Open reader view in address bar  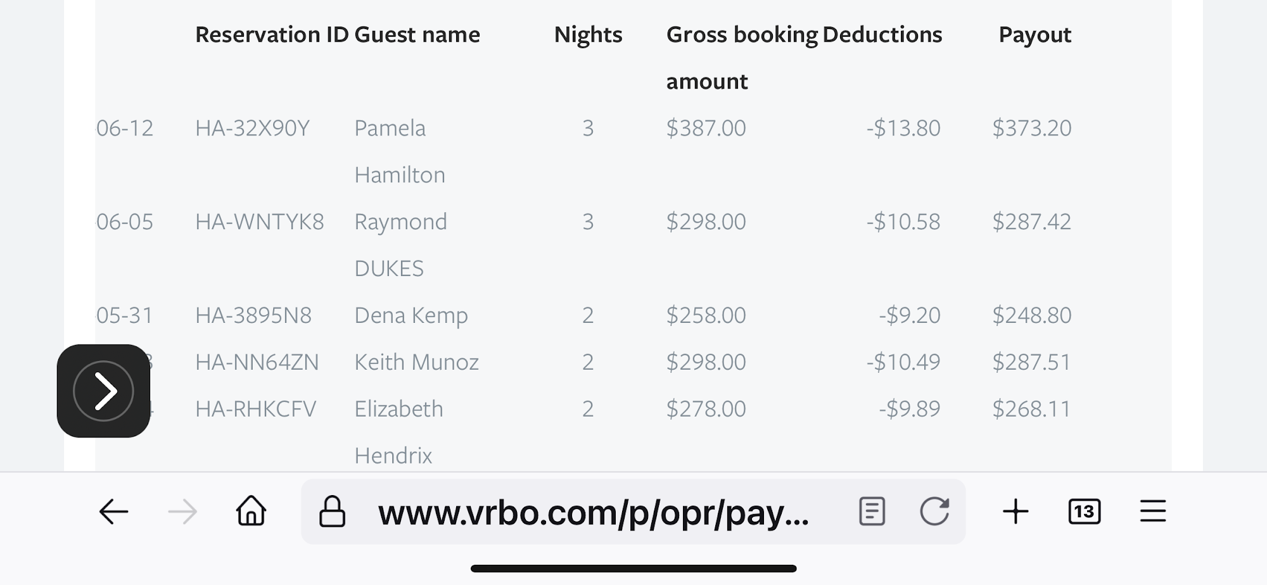[872, 512]
